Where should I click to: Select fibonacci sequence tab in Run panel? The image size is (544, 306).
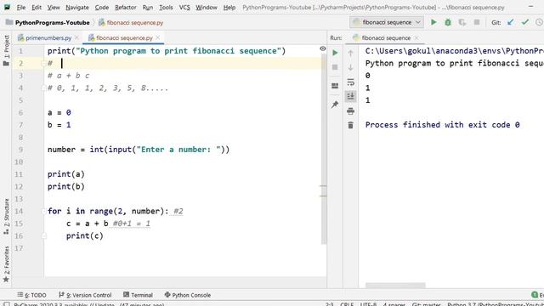[x=385, y=37]
